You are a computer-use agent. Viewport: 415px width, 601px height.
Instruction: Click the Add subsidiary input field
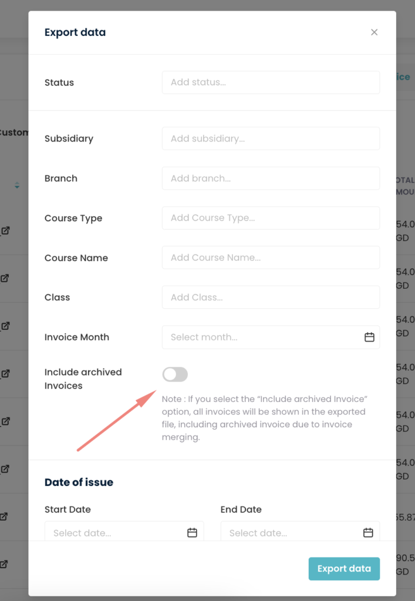[x=270, y=139]
